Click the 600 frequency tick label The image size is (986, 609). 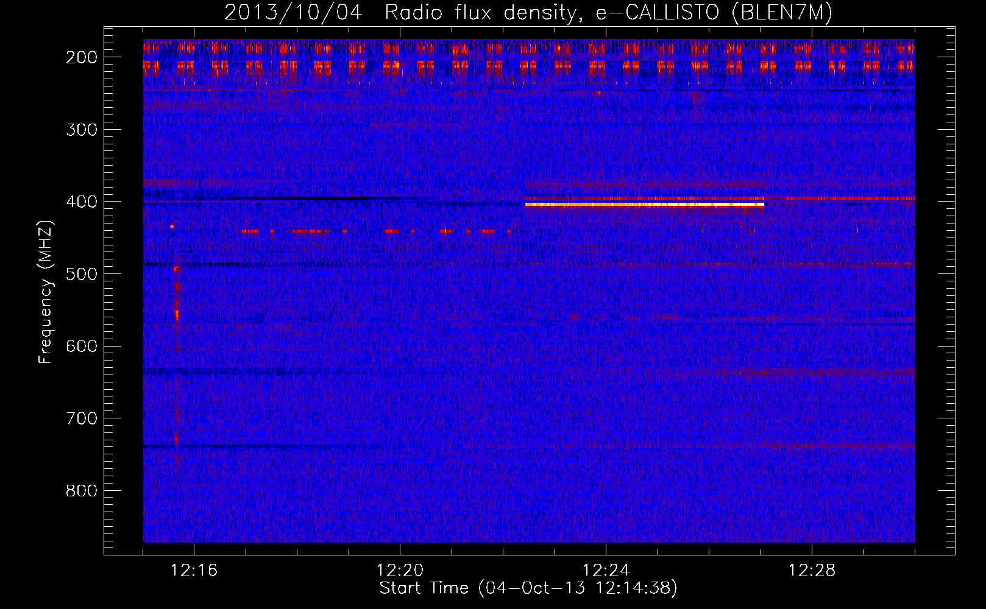coord(82,346)
